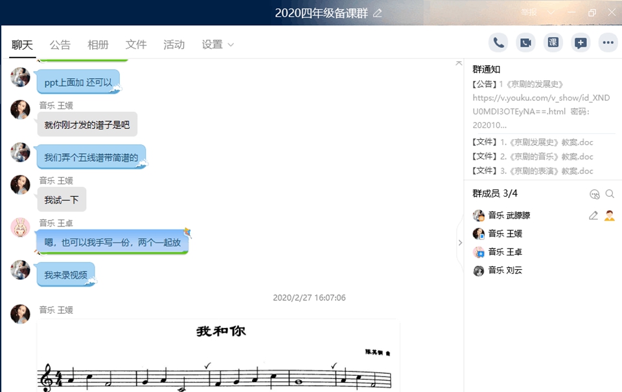Click the restore window button
The width and height of the screenshot is (622, 392).
[x=592, y=13]
